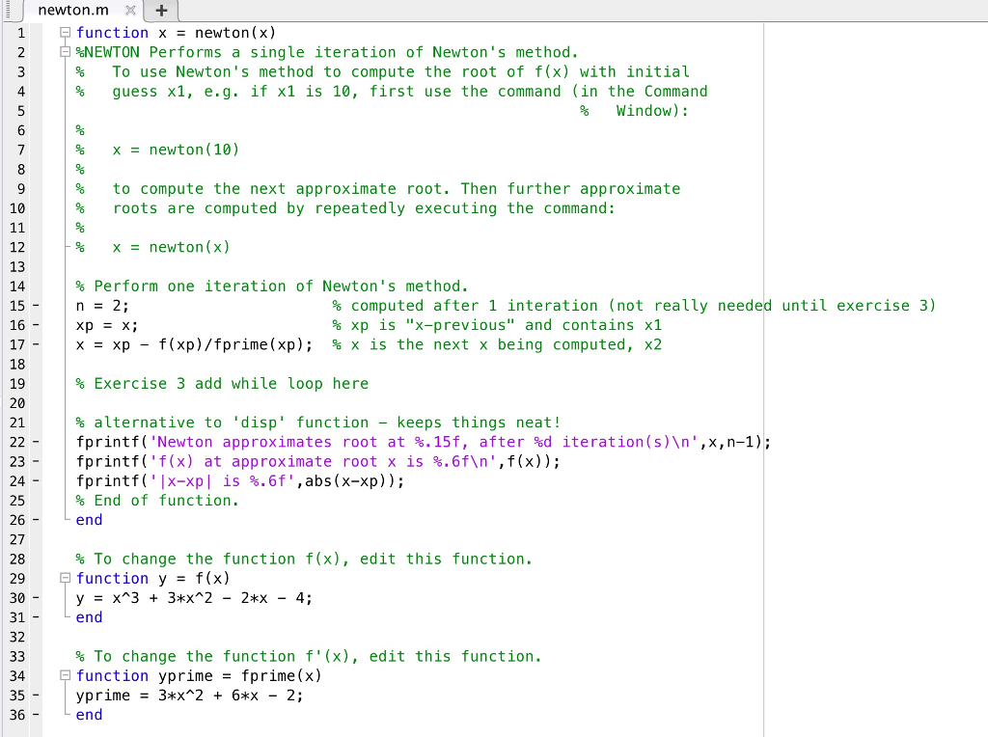
Task: Close the newton.m tab
Action: click(130, 11)
